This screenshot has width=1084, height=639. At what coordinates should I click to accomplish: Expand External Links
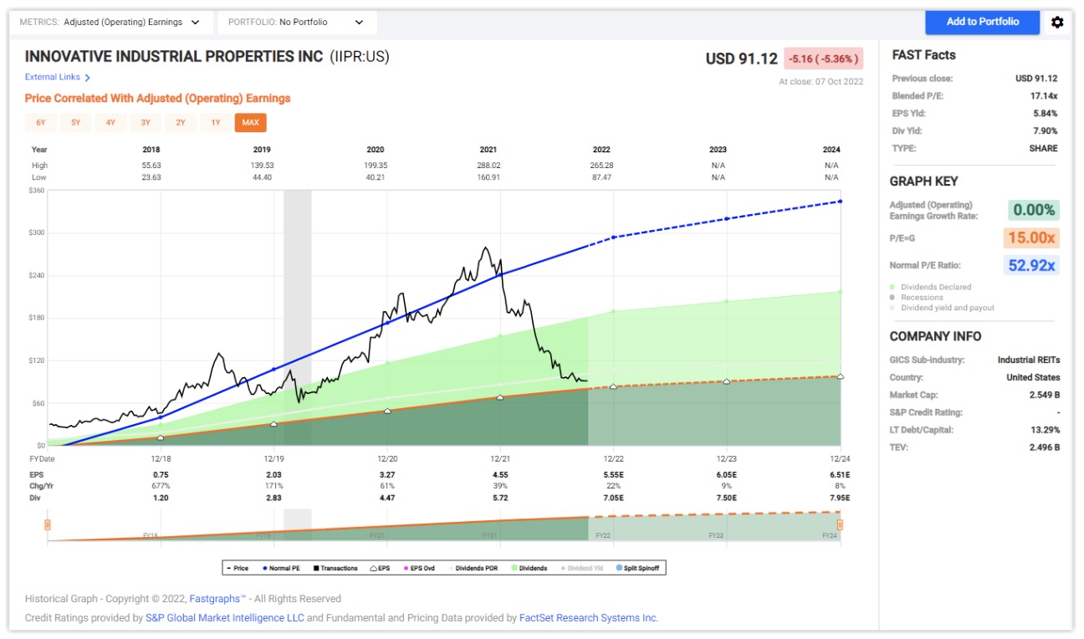53,77
